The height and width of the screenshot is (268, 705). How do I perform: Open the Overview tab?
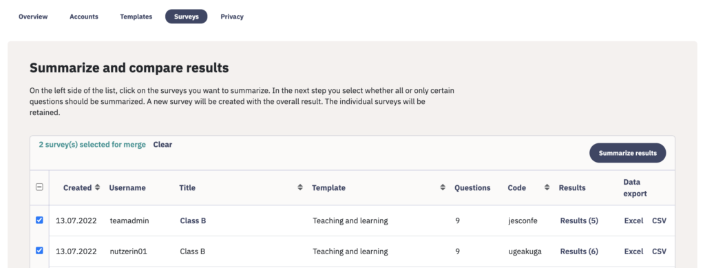click(x=33, y=17)
